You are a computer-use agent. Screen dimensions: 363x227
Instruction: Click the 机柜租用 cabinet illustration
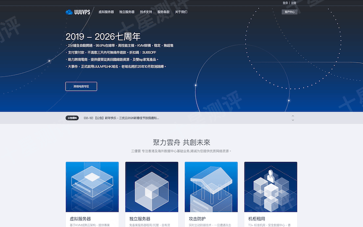pos(271,187)
